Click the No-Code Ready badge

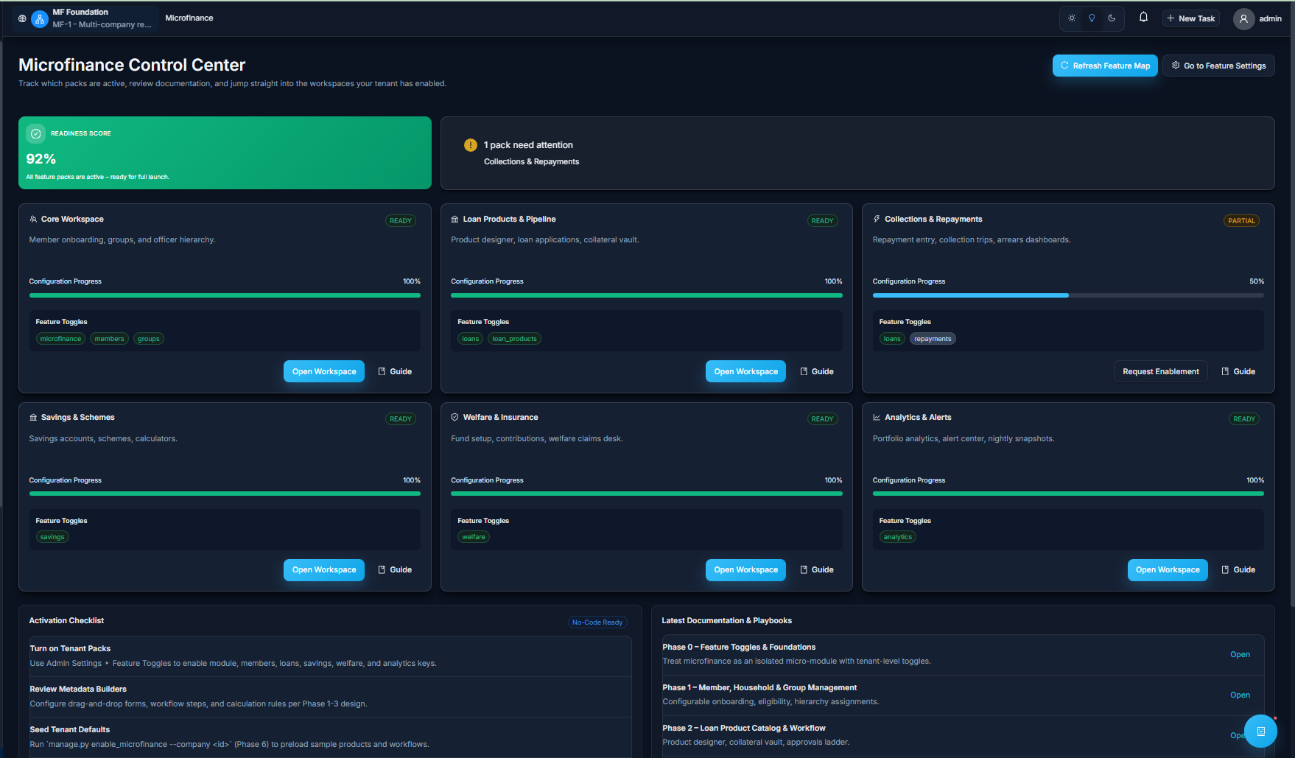pos(597,622)
